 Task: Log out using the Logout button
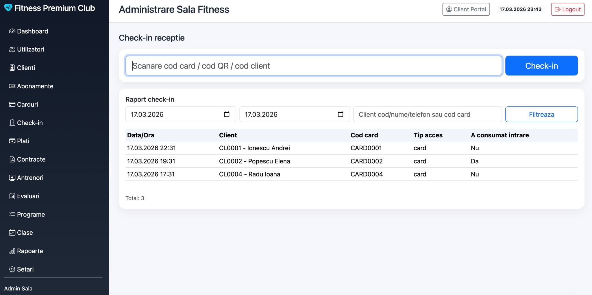coord(568,9)
